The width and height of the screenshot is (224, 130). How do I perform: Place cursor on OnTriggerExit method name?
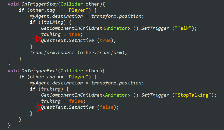tap(40, 71)
